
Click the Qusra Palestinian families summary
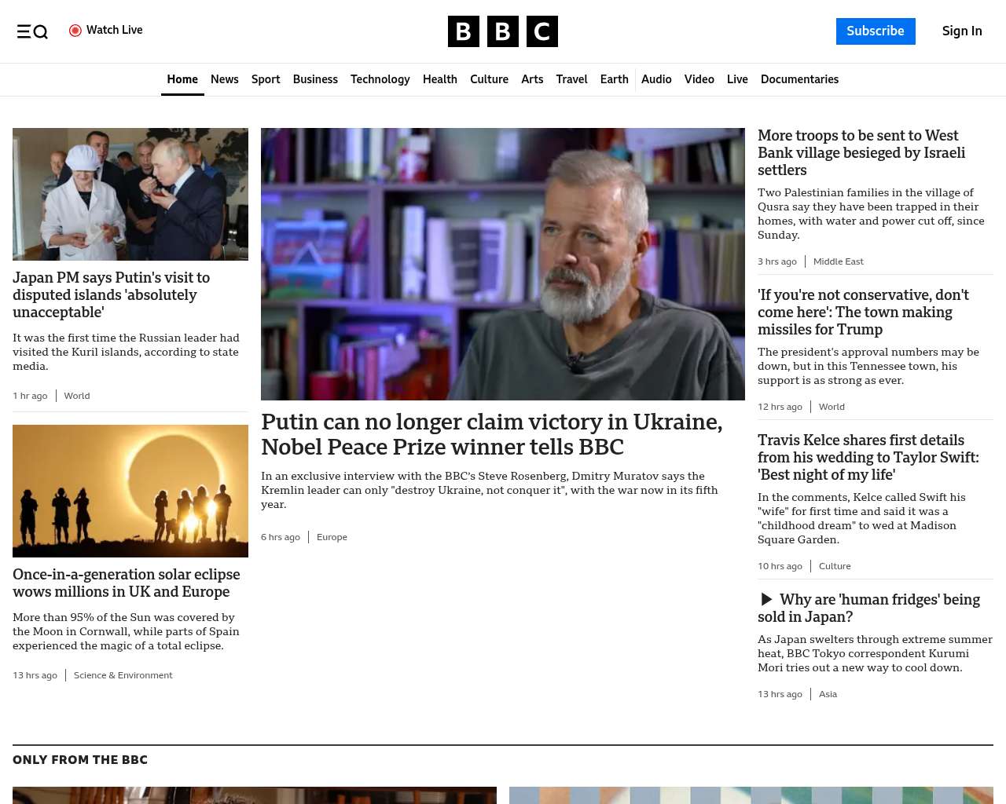click(x=871, y=214)
